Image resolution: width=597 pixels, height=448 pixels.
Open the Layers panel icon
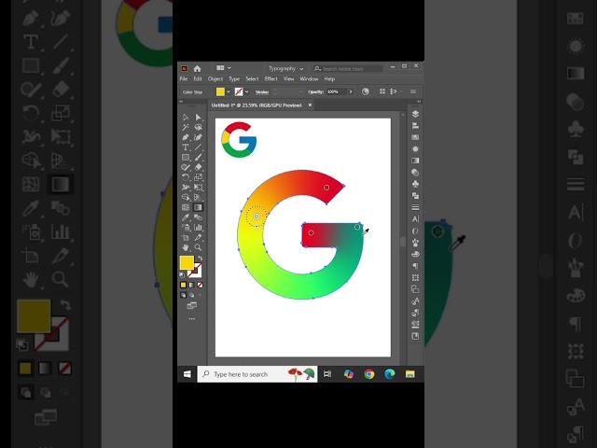415,114
